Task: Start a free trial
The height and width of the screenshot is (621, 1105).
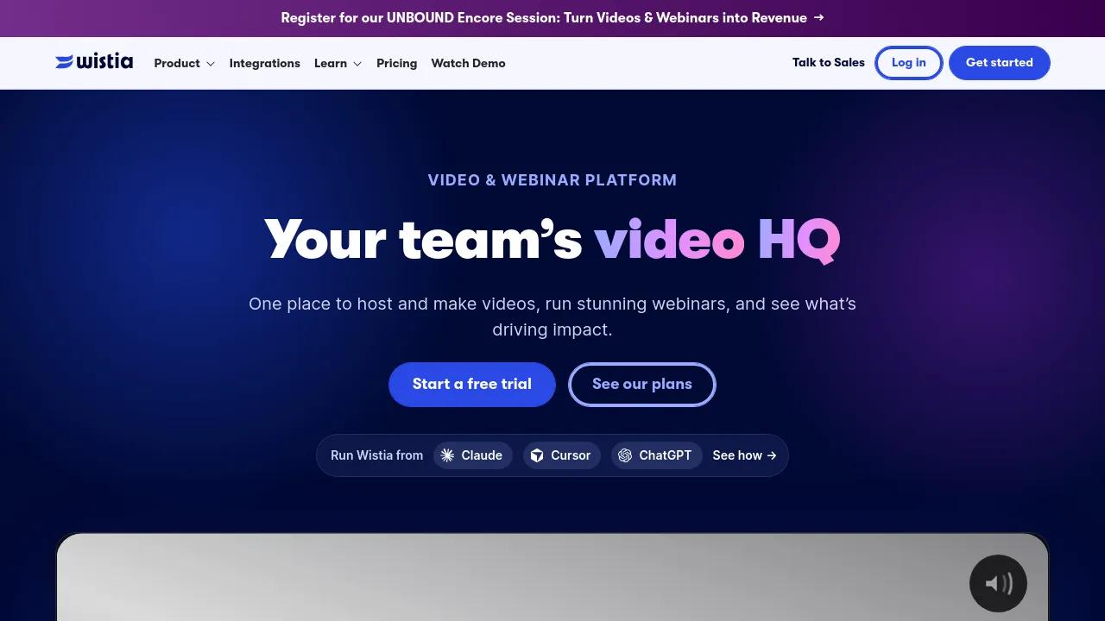Action: [x=472, y=385]
